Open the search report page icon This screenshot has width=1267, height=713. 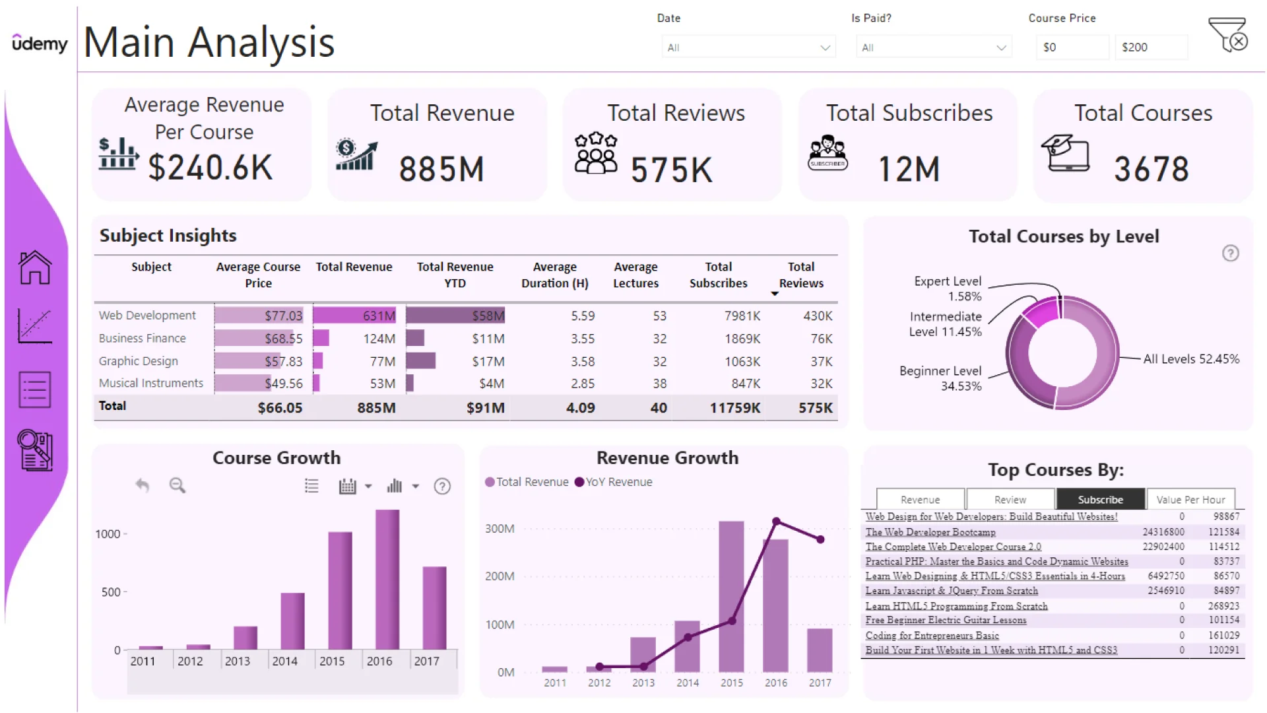pyautogui.click(x=35, y=450)
